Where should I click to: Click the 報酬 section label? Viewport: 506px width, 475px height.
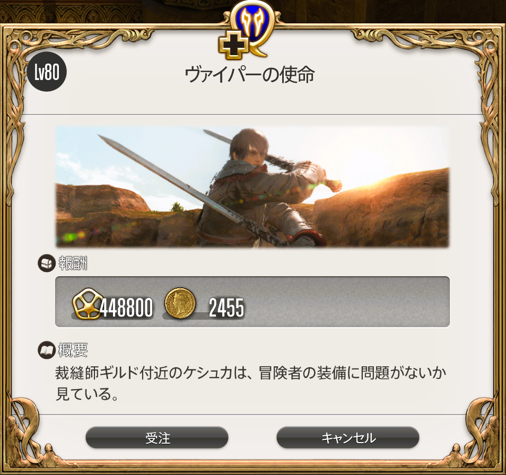[73, 263]
